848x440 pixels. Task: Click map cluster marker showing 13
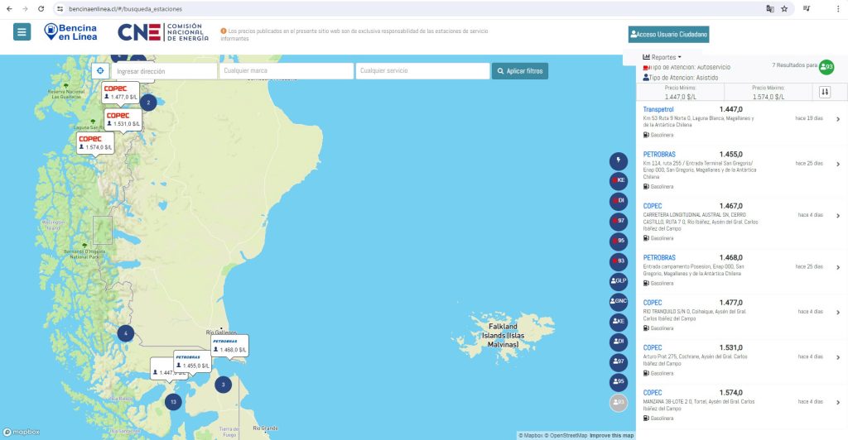click(x=172, y=402)
